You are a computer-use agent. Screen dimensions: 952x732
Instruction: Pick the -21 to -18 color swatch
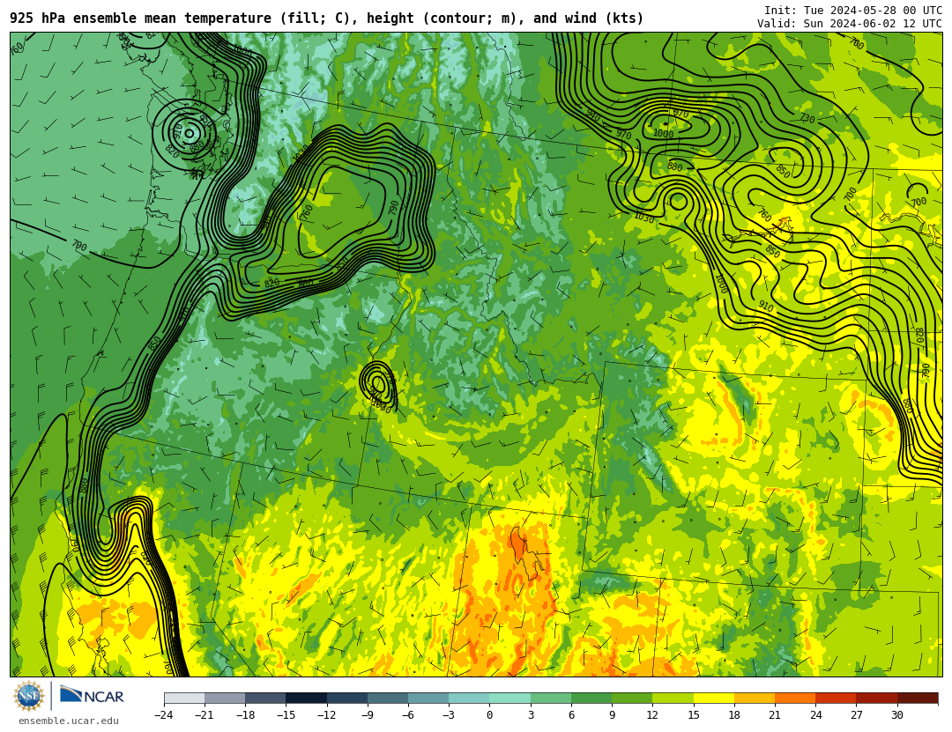click(x=226, y=698)
